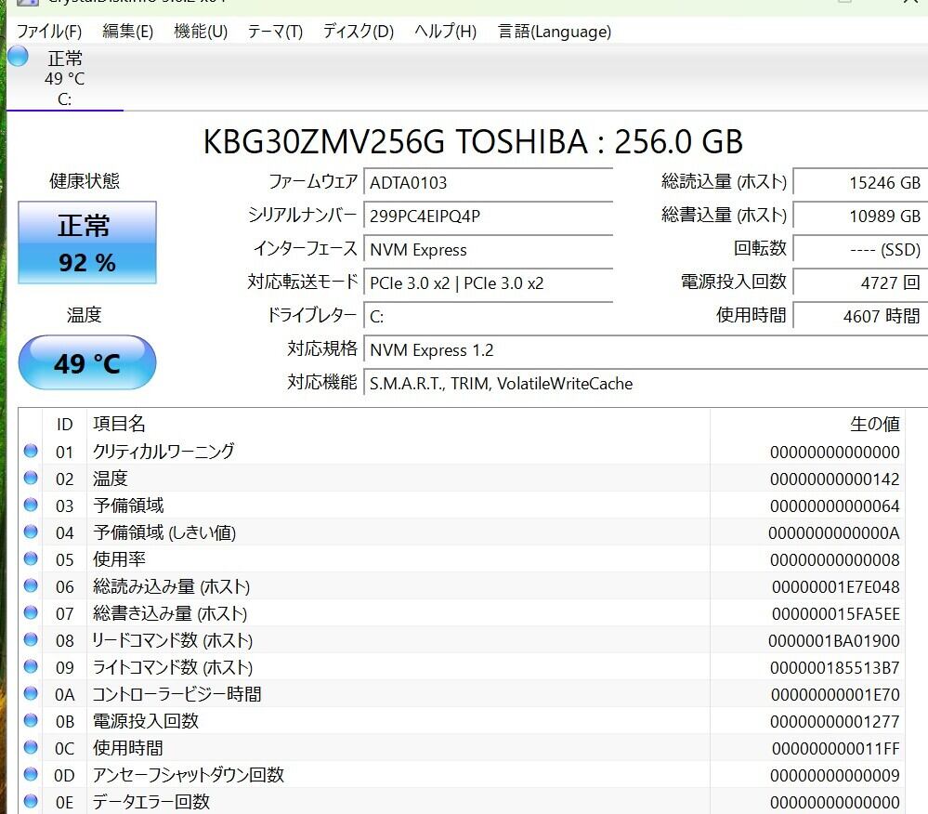
Task: Open the ヘルプ(H) menu
Action: (445, 31)
